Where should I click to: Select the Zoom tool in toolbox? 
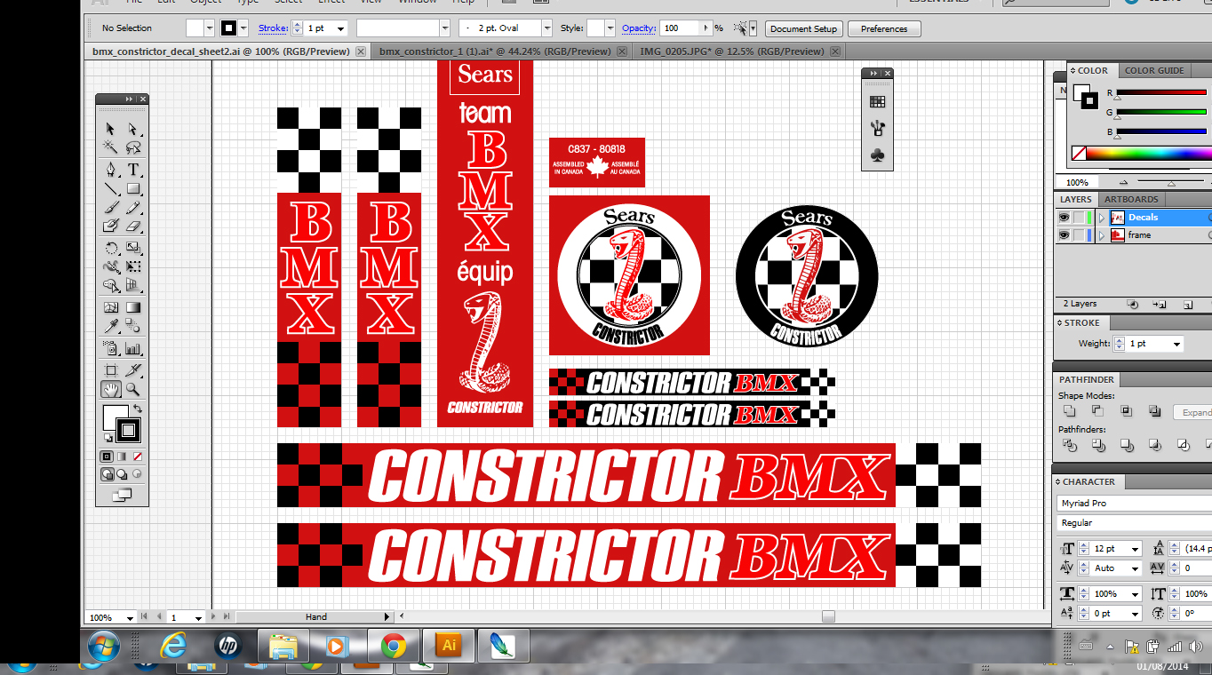tap(133, 389)
